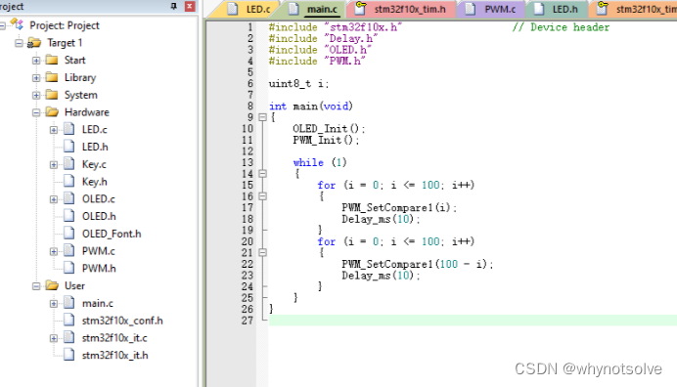The image size is (677, 387).
Task: Expand the System folder
Action: 36,95
